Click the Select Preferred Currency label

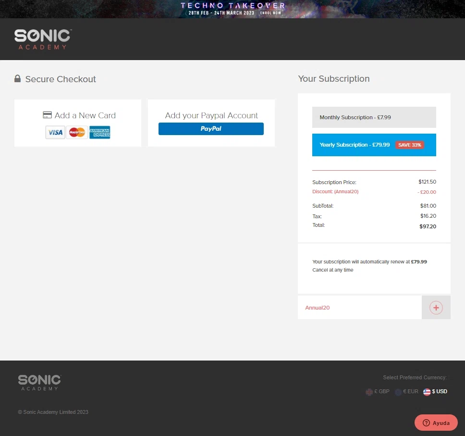[x=415, y=377]
